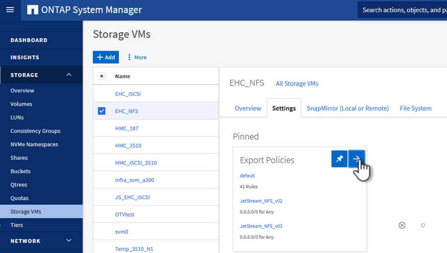Select Volumes in the sidebar

click(x=21, y=104)
